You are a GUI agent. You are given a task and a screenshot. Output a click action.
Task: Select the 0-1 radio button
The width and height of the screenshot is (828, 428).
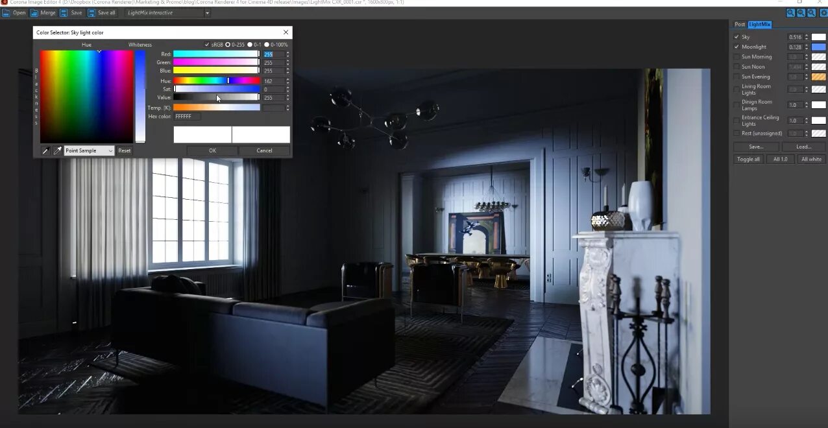tap(250, 44)
